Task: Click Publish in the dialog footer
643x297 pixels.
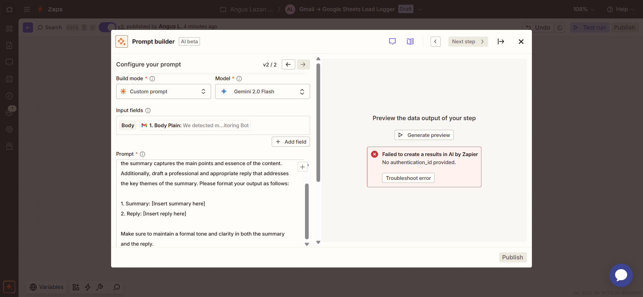Action: 513,257
